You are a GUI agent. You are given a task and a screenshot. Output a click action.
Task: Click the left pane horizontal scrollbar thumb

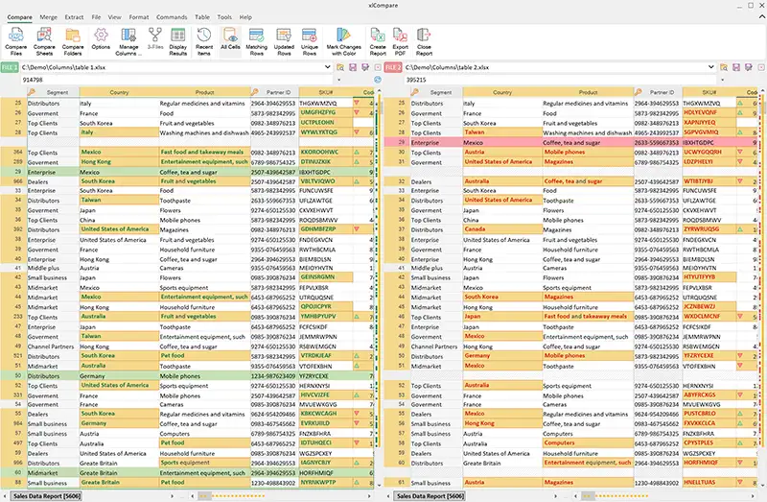tap(205, 496)
